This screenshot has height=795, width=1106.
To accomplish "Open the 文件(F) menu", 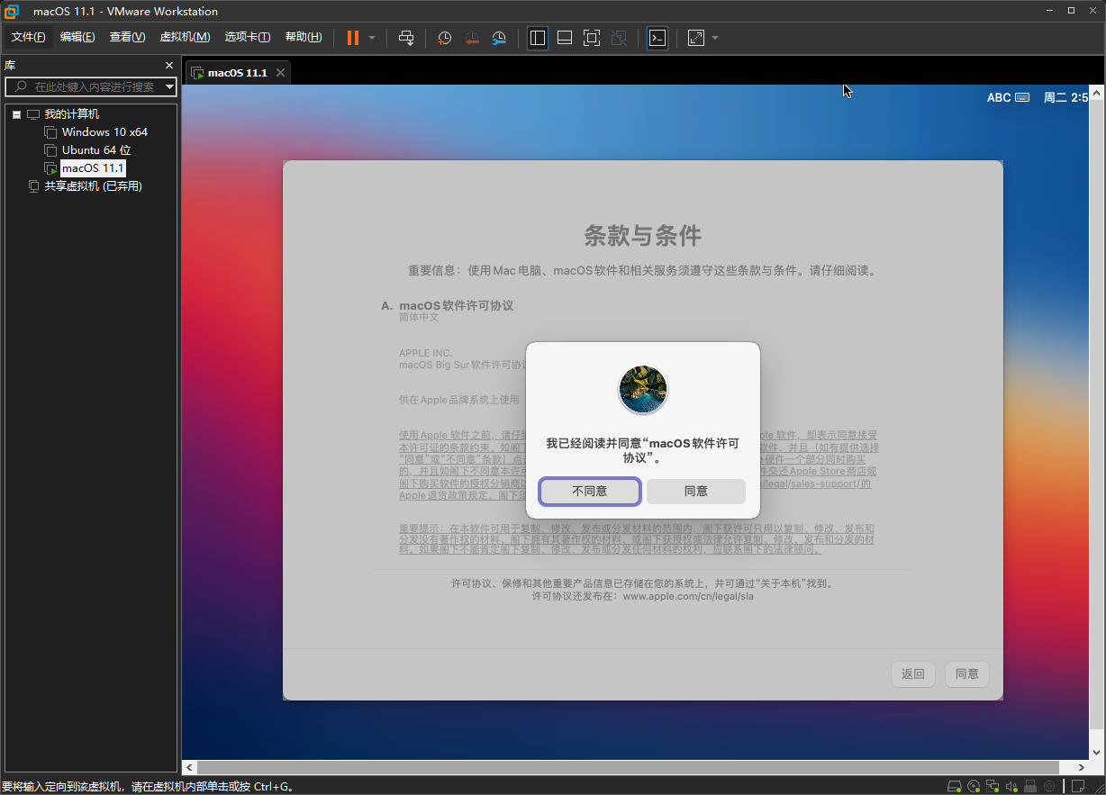I will pos(28,37).
